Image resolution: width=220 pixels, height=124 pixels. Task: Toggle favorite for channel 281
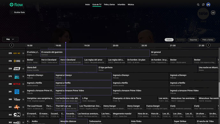pyautogui.click(x=23, y=92)
